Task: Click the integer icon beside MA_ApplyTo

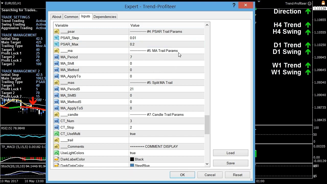Action: tap(56, 76)
